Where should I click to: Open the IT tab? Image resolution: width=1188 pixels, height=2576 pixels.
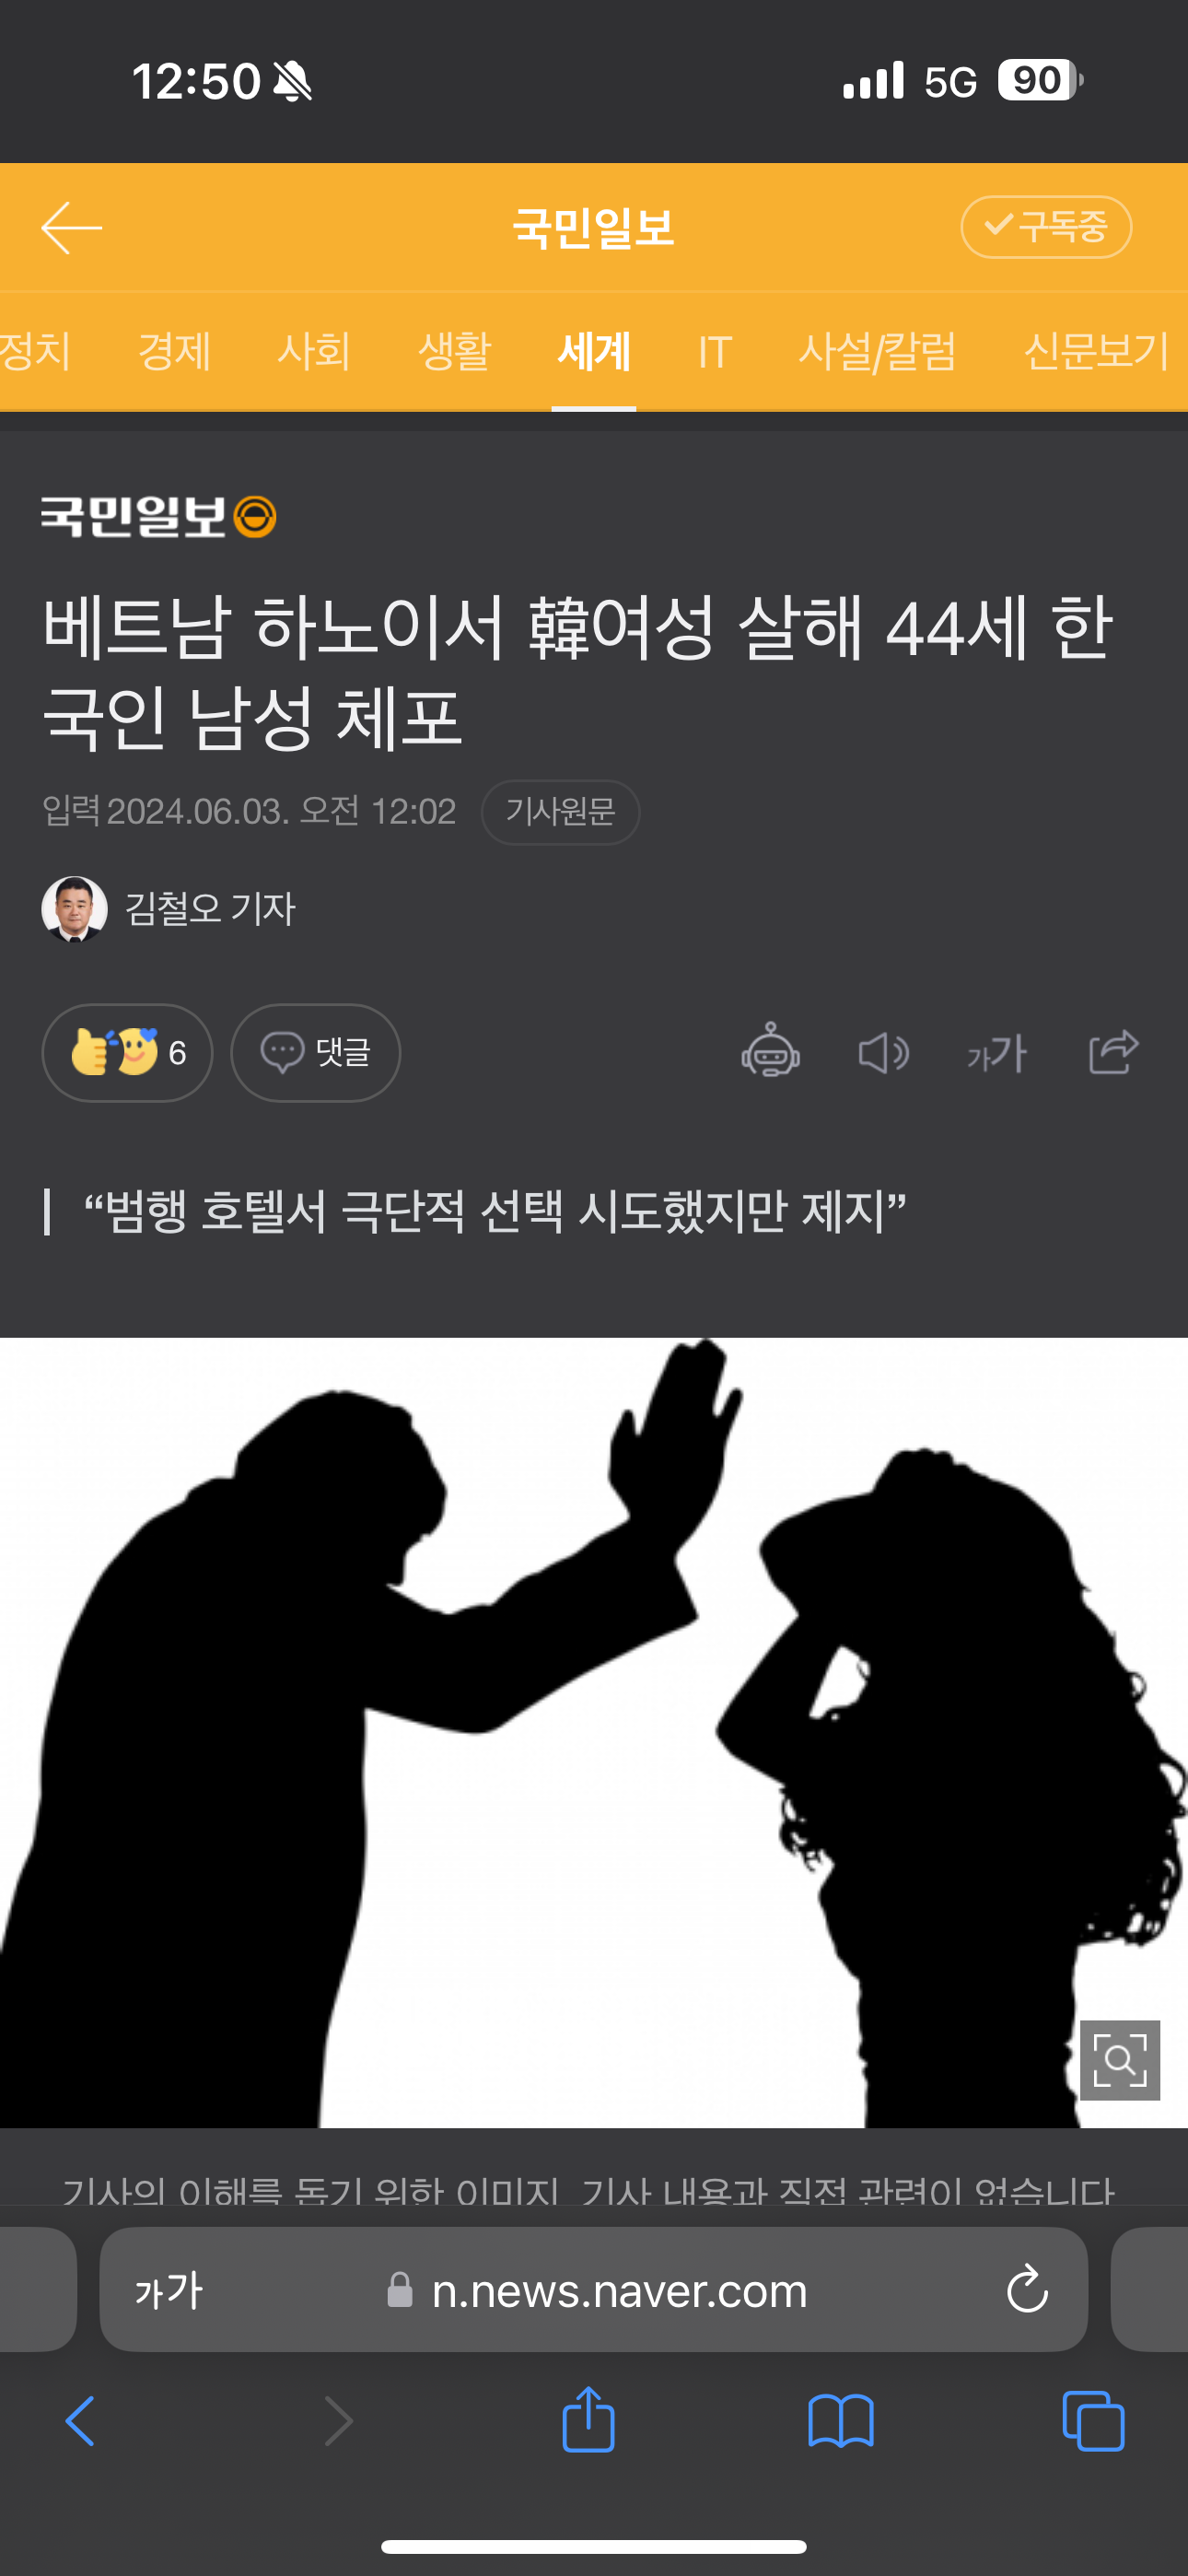[x=715, y=351]
